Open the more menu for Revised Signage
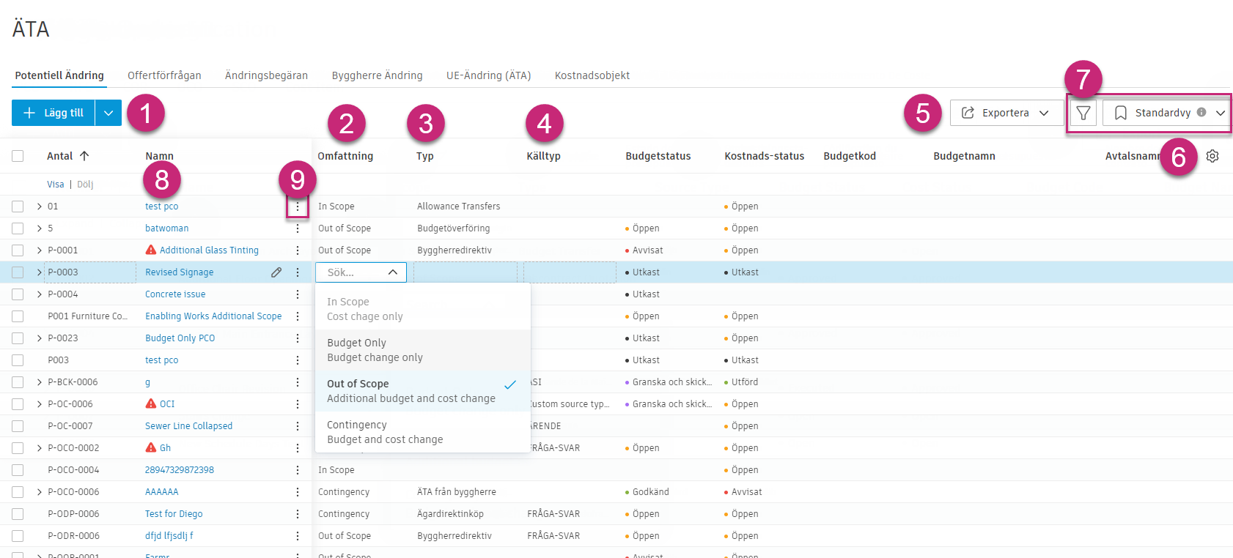This screenshot has width=1233, height=558. tap(298, 272)
